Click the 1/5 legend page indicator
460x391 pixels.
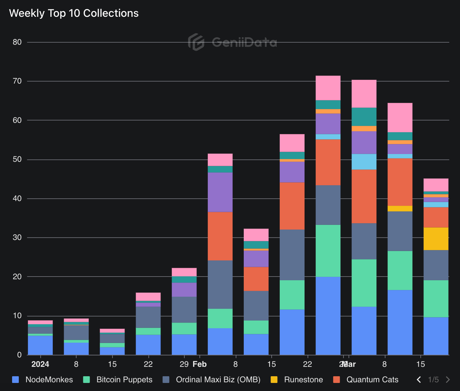[433, 380]
